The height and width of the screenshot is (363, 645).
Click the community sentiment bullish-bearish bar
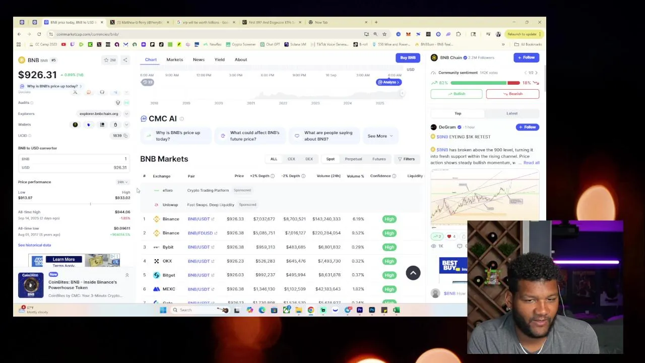pos(485,83)
